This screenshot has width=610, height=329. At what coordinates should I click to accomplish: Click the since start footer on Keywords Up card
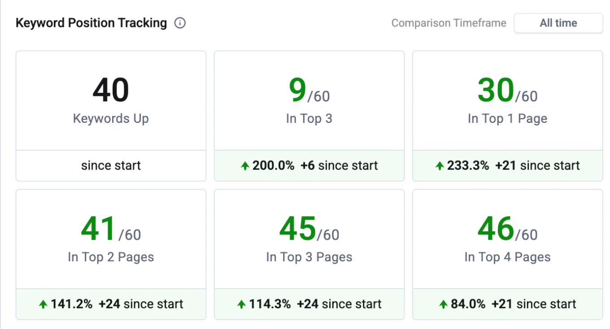click(111, 165)
